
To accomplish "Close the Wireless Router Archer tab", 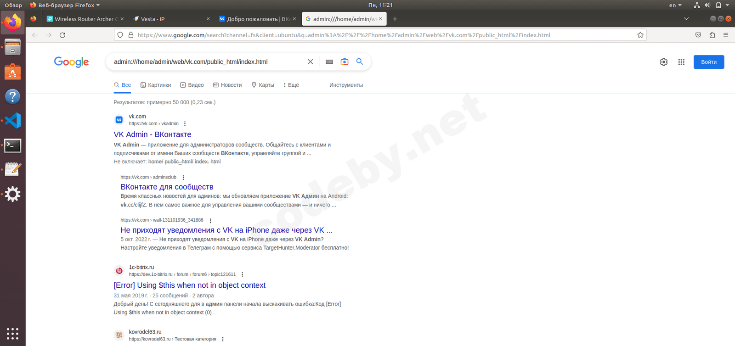I will (122, 19).
